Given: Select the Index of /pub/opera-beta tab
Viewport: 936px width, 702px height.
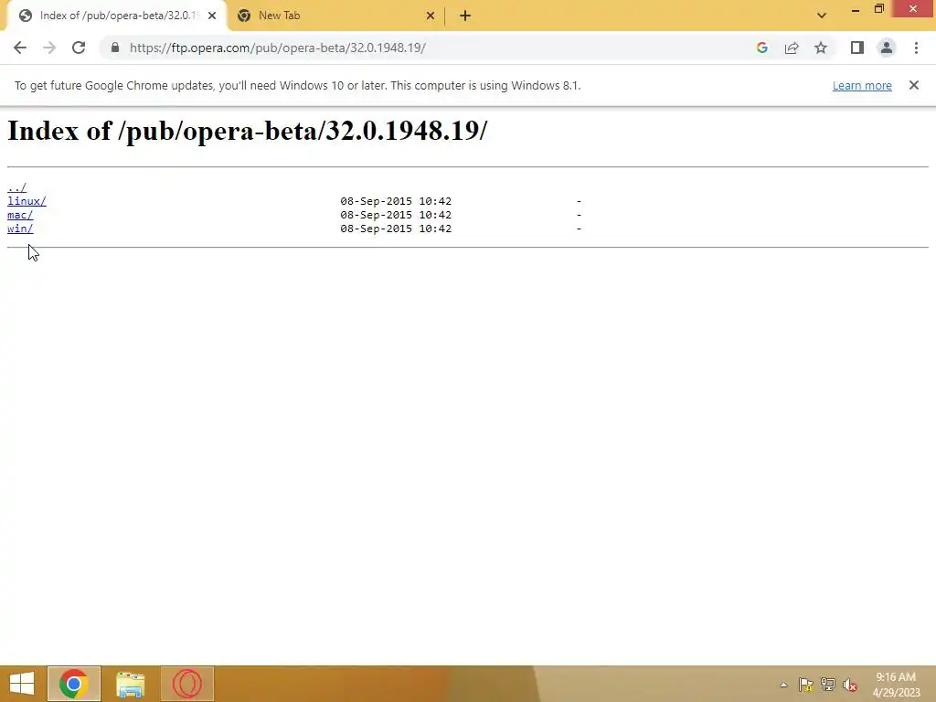Looking at the screenshot, I should pyautogui.click(x=116, y=16).
